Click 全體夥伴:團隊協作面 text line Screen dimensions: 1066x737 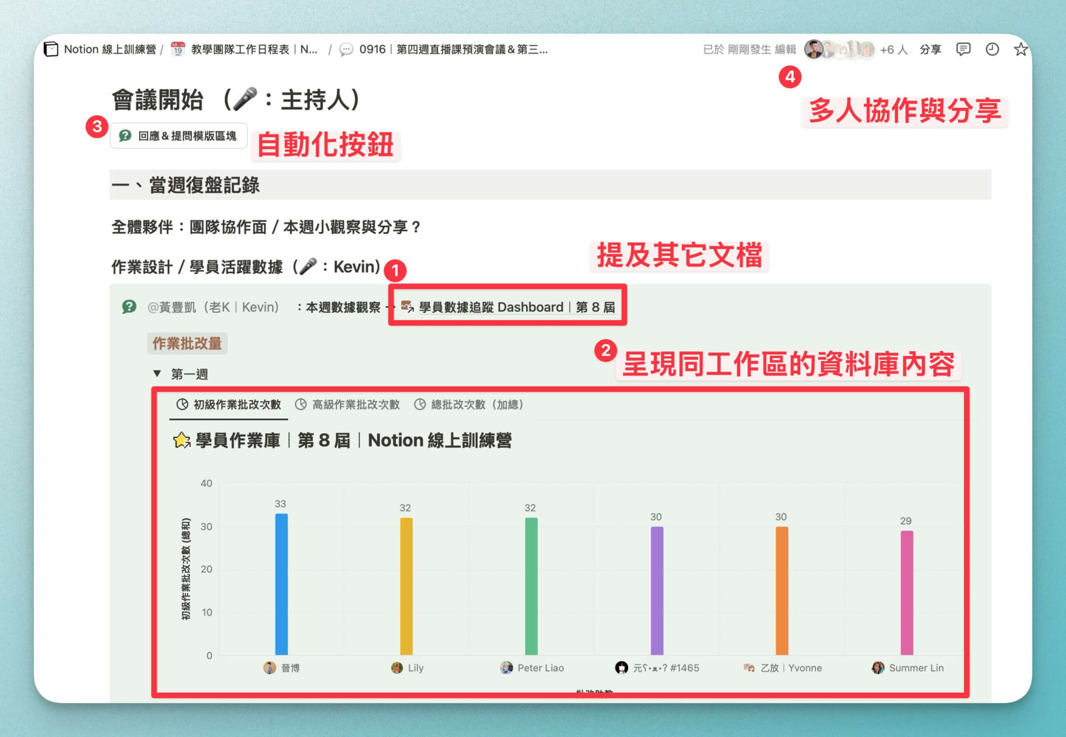(266, 227)
